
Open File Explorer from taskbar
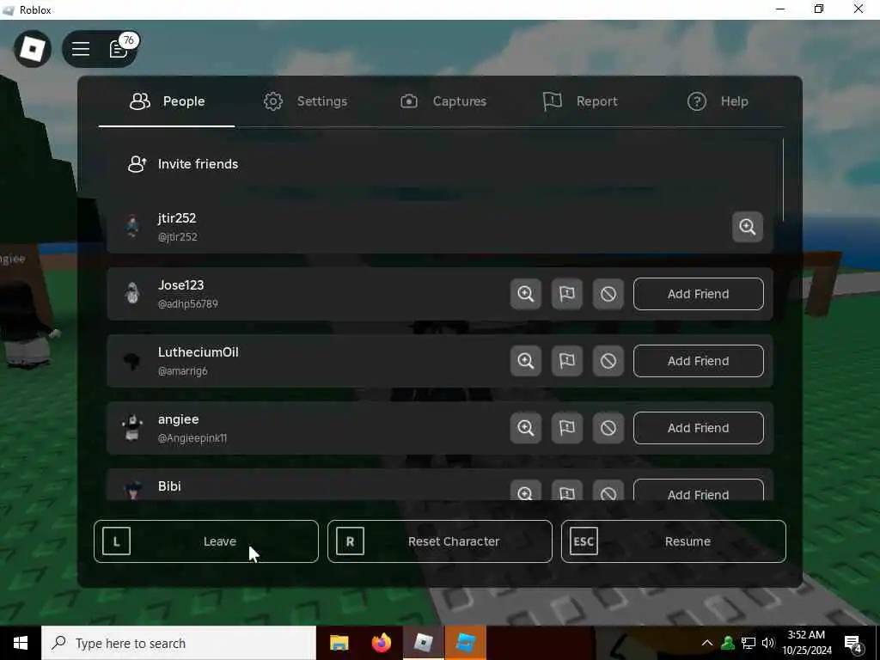[339, 643]
